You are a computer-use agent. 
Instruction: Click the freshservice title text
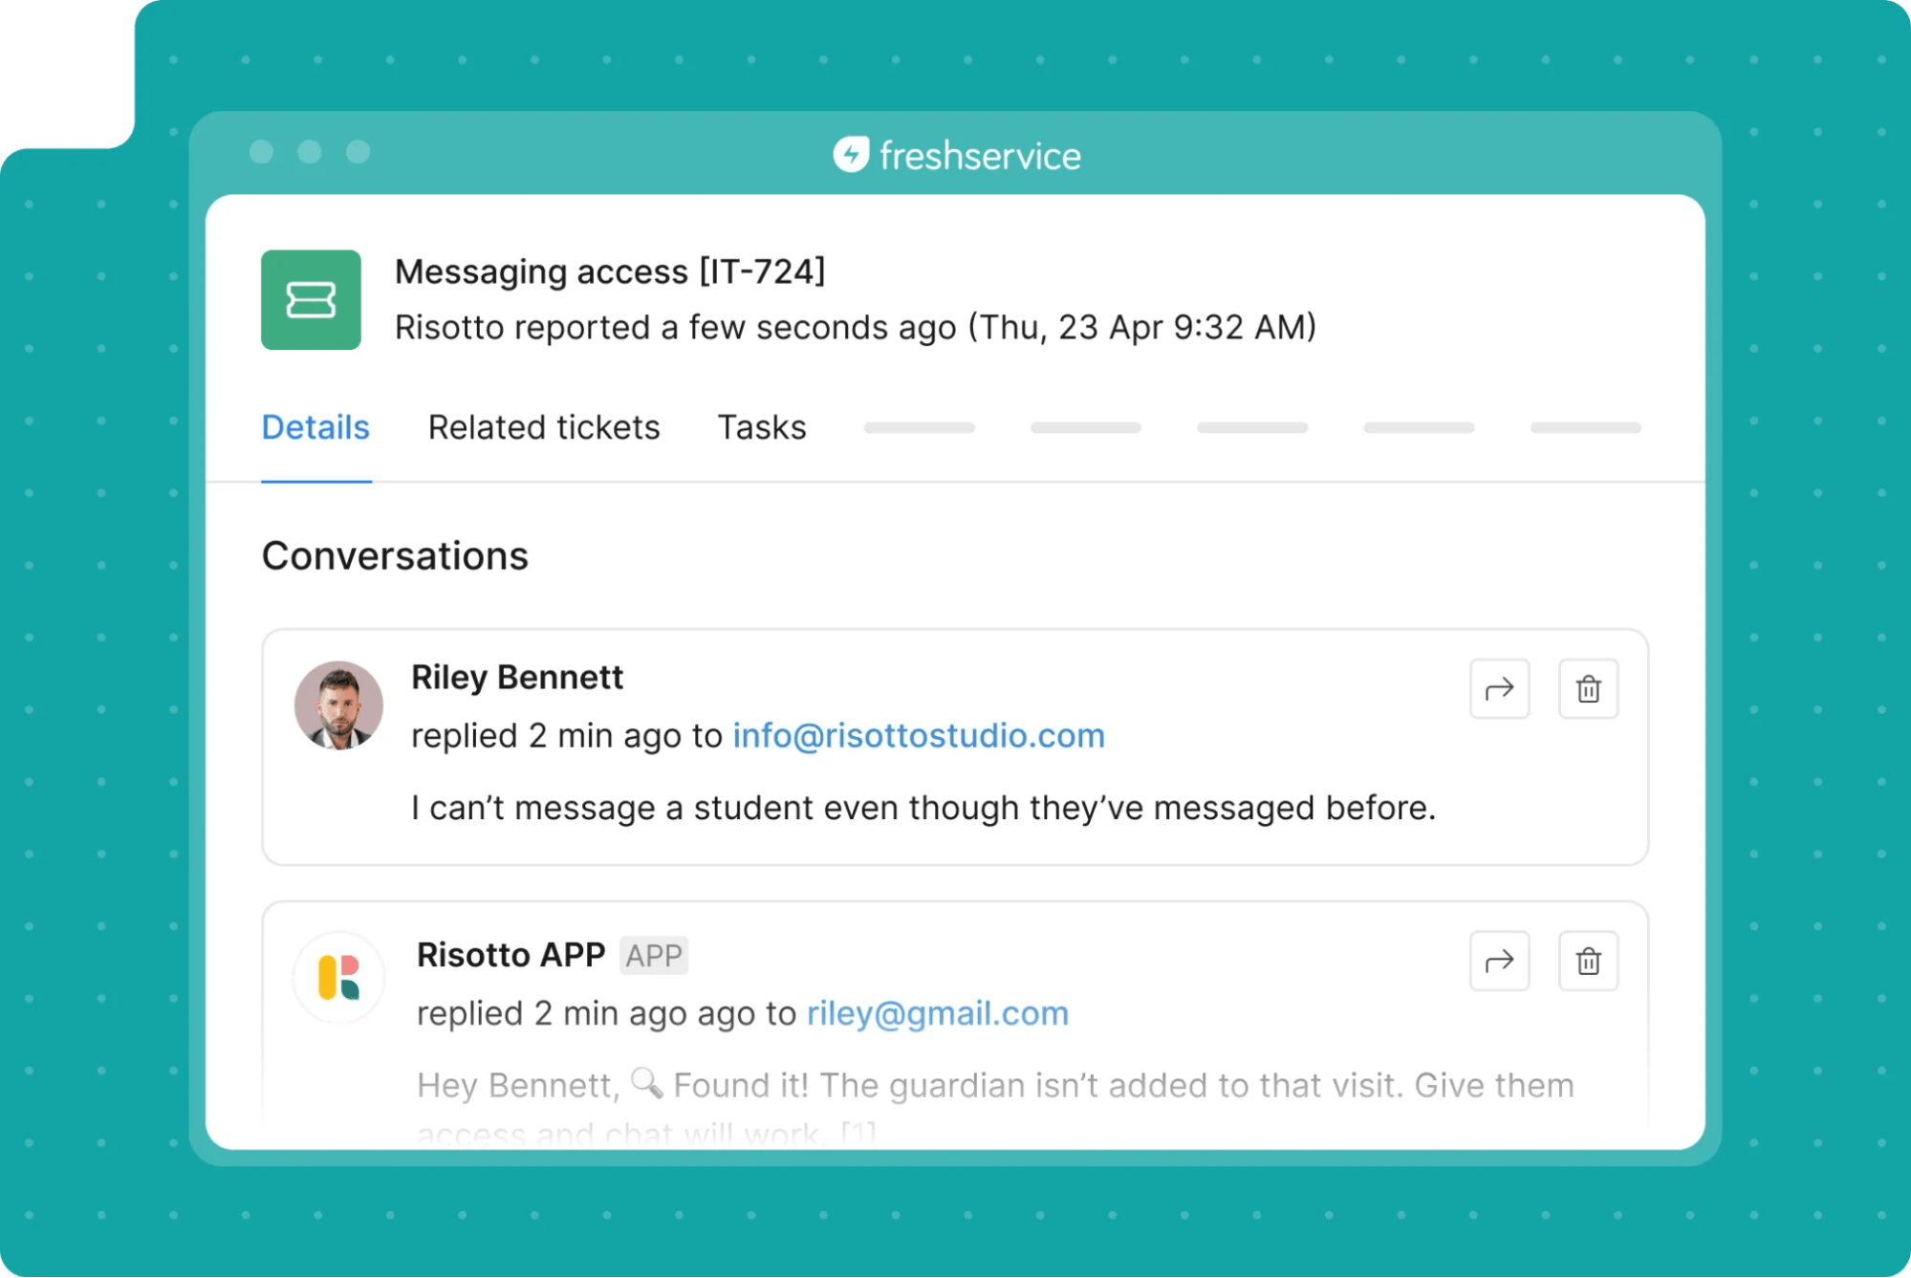coord(981,156)
